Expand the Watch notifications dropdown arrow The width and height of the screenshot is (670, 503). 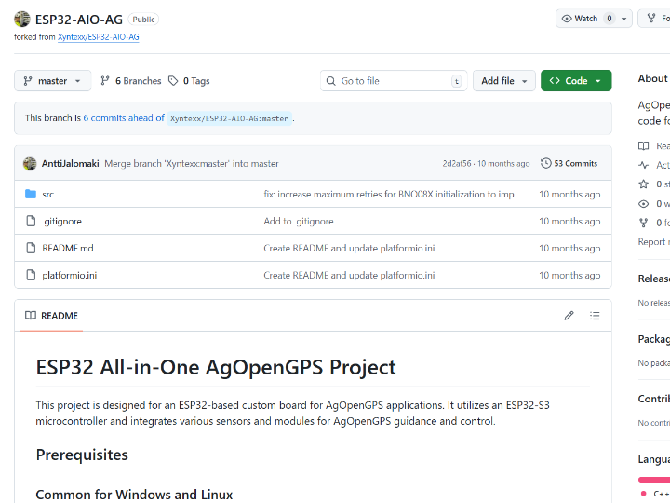(624, 19)
